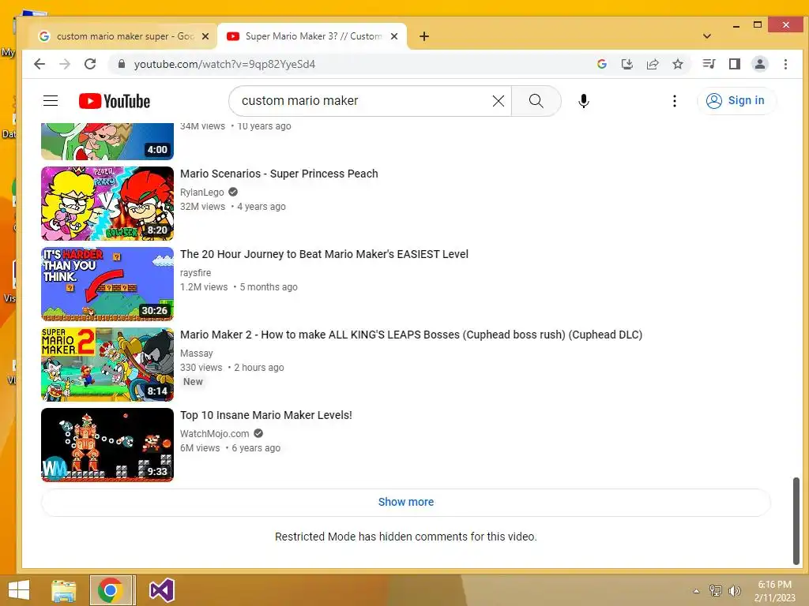The width and height of the screenshot is (809, 606).
Task: Open the Chrome three-dot menu
Action: click(x=786, y=64)
